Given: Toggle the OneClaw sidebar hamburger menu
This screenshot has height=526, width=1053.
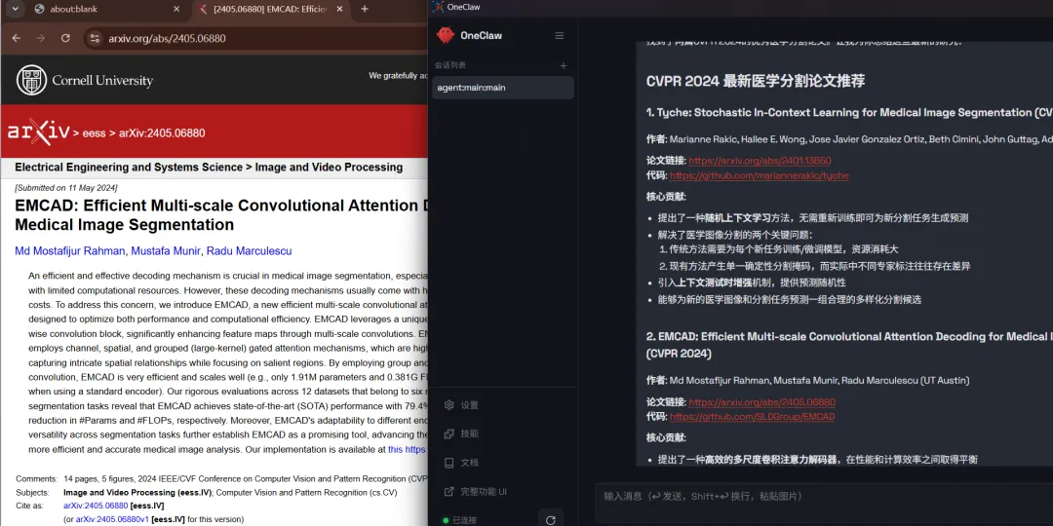Looking at the screenshot, I should (x=559, y=36).
